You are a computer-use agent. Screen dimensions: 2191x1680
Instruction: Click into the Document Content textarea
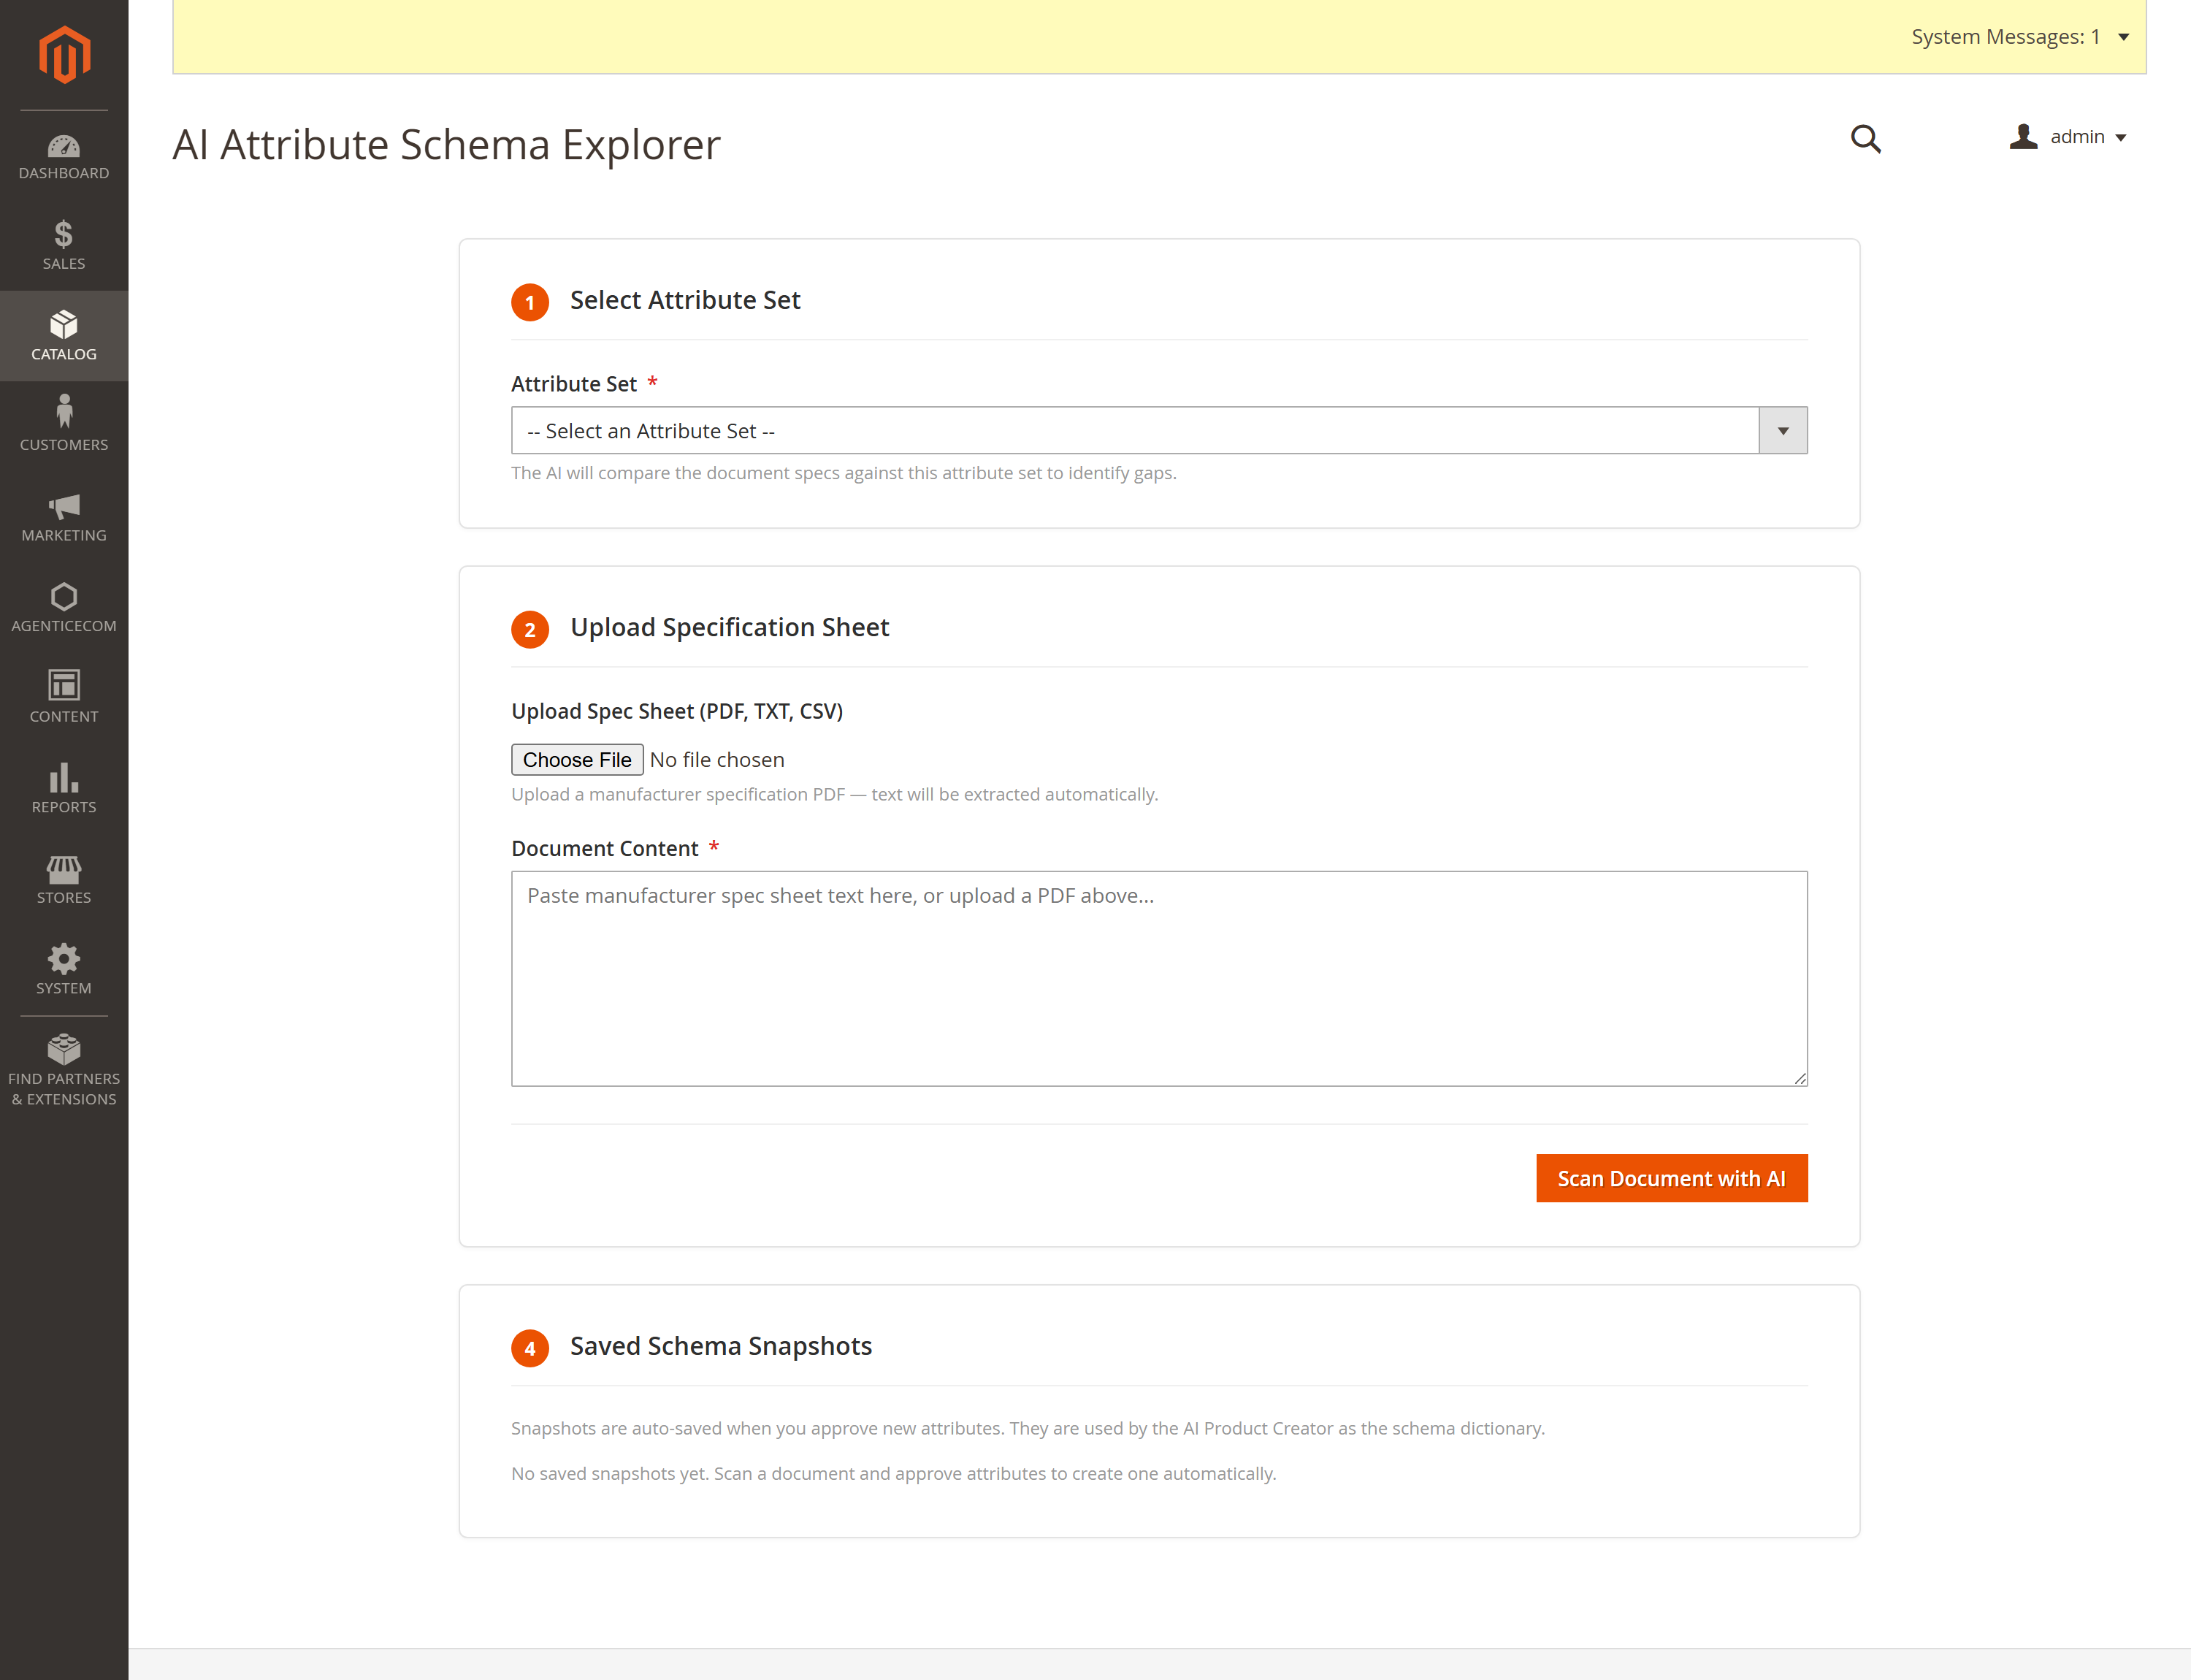click(x=1159, y=978)
